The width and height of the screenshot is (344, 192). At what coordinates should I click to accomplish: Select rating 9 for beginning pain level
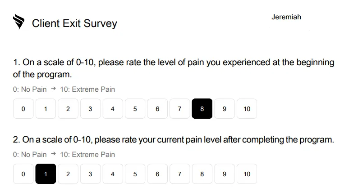coord(225,109)
